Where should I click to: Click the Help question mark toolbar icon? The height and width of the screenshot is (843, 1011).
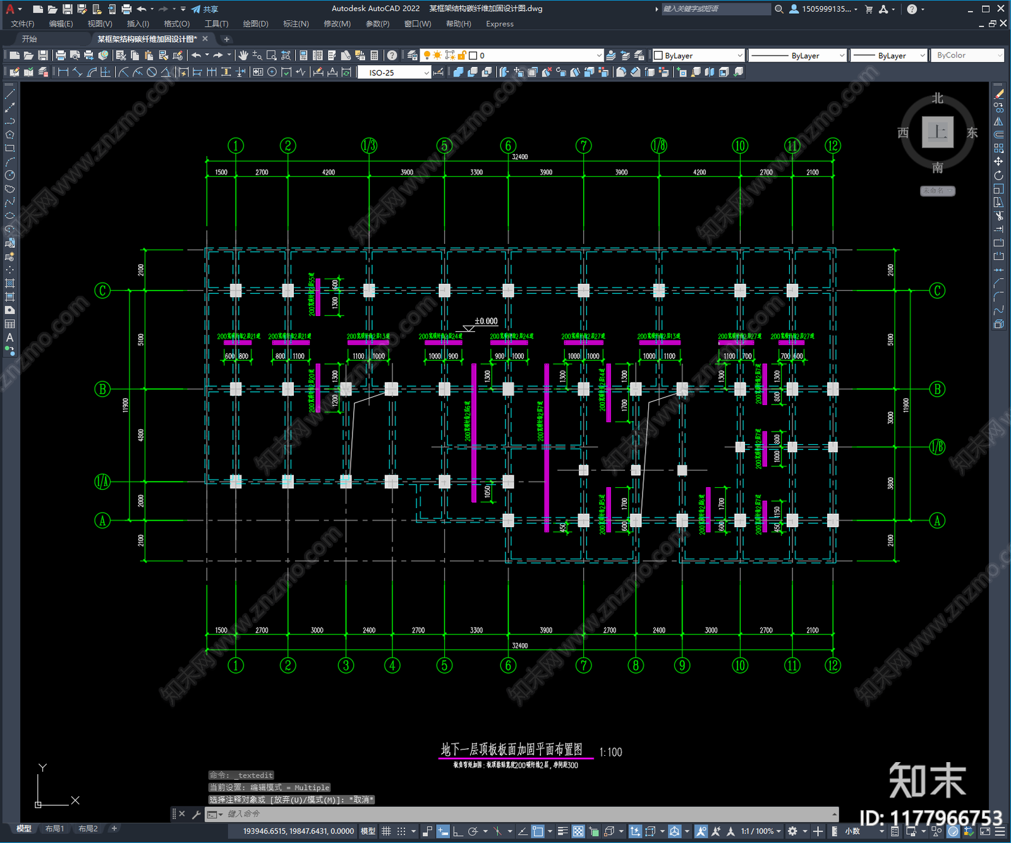pyautogui.click(x=392, y=56)
